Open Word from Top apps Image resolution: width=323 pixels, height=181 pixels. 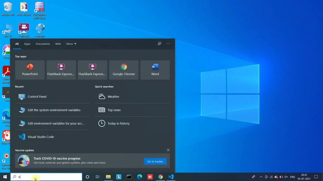click(x=155, y=70)
